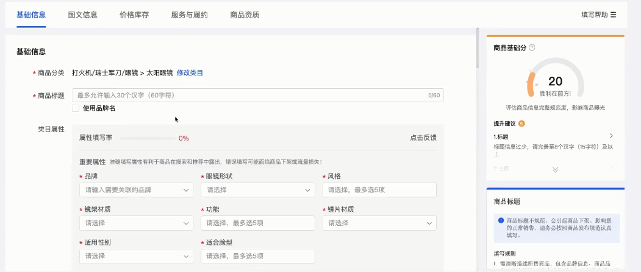Image resolution: width=641 pixels, height=272 pixels.
Task: Click the 填写规则 heading
Action: [x=504, y=253]
